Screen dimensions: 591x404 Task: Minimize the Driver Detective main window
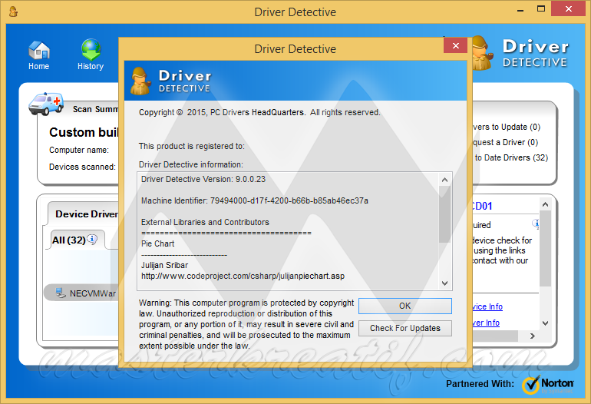[520, 10]
